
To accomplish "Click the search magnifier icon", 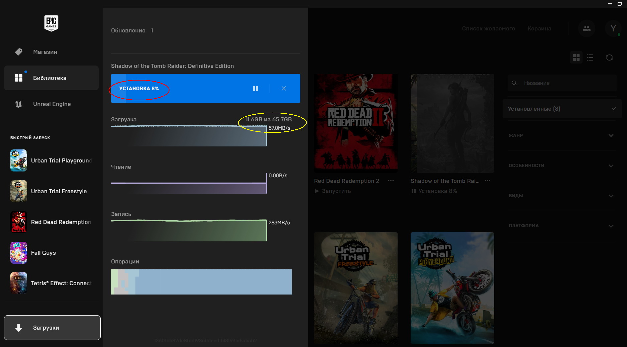I will click(x=514, y=83).
